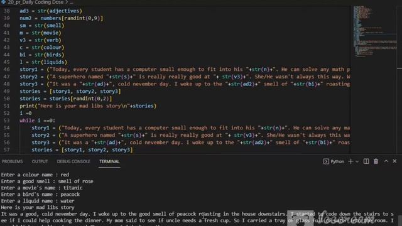Click the 'stories = [story1, story2, story3]' line 49
The image size is (402, 226).
coord(70,91)
